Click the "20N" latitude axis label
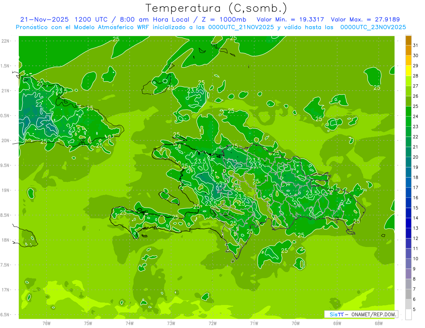 click(x=5, y=140)
